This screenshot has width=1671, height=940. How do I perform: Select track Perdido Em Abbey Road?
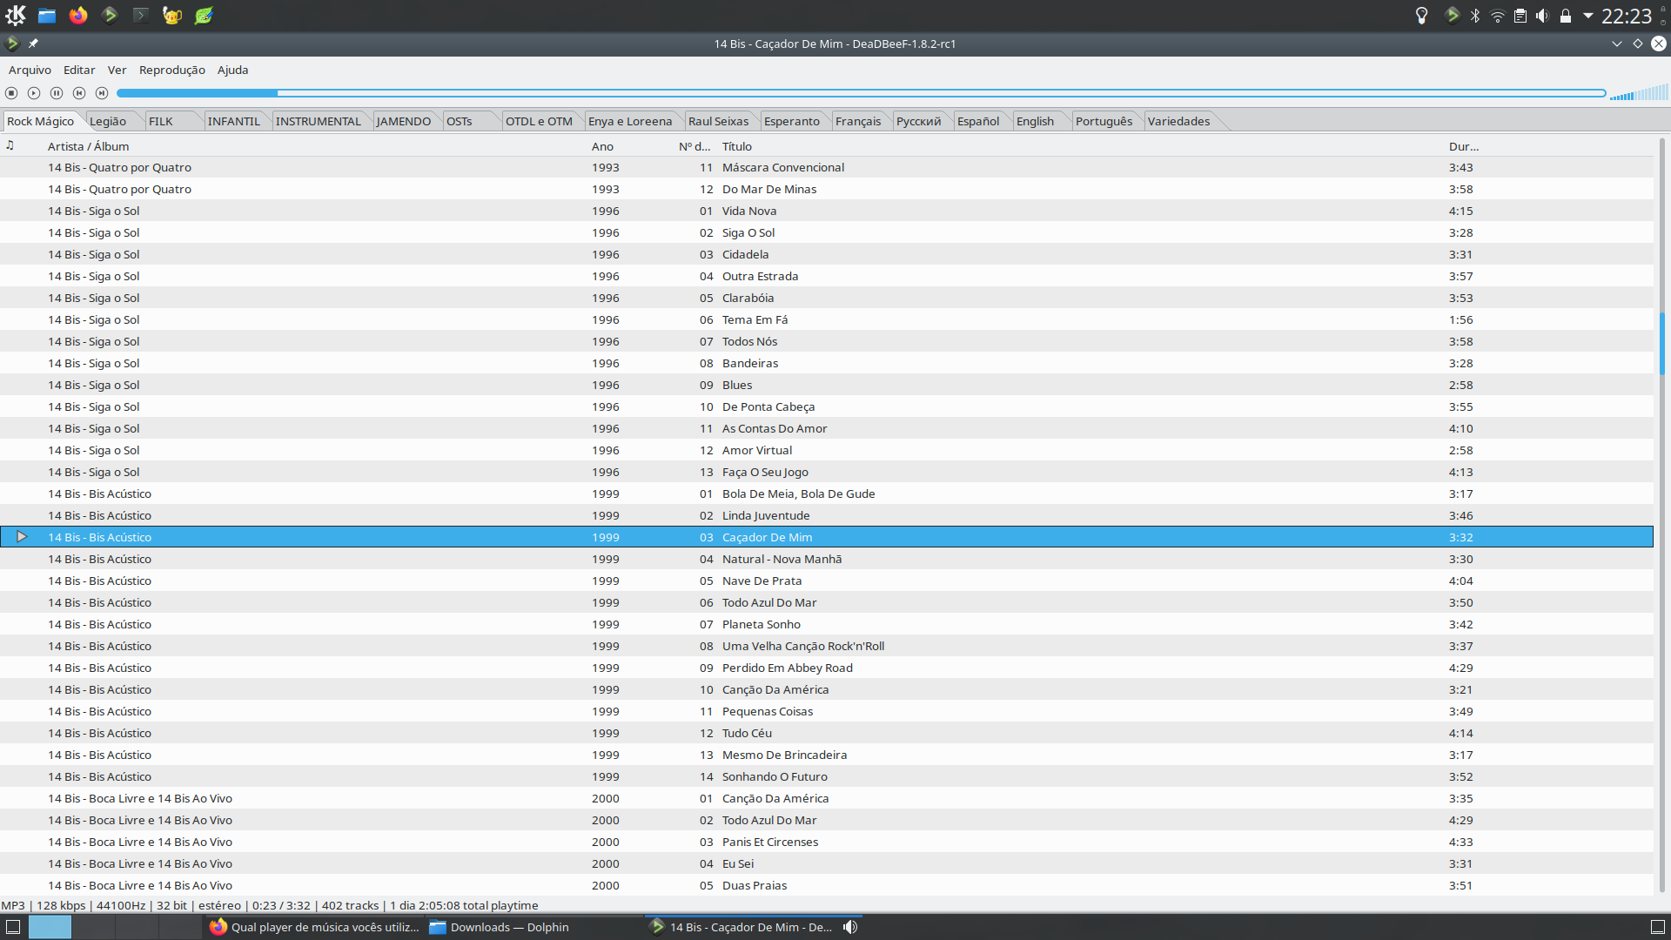(x=787, y=668)
